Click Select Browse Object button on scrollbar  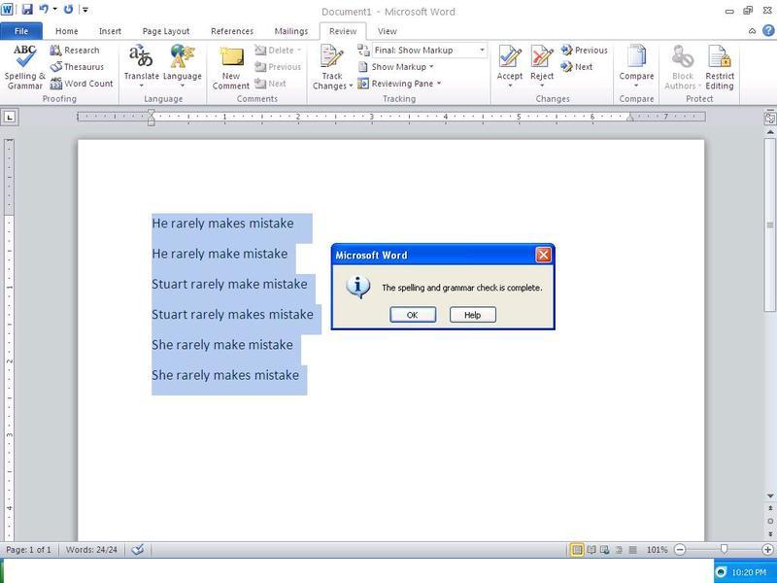[x=770, y=521]
